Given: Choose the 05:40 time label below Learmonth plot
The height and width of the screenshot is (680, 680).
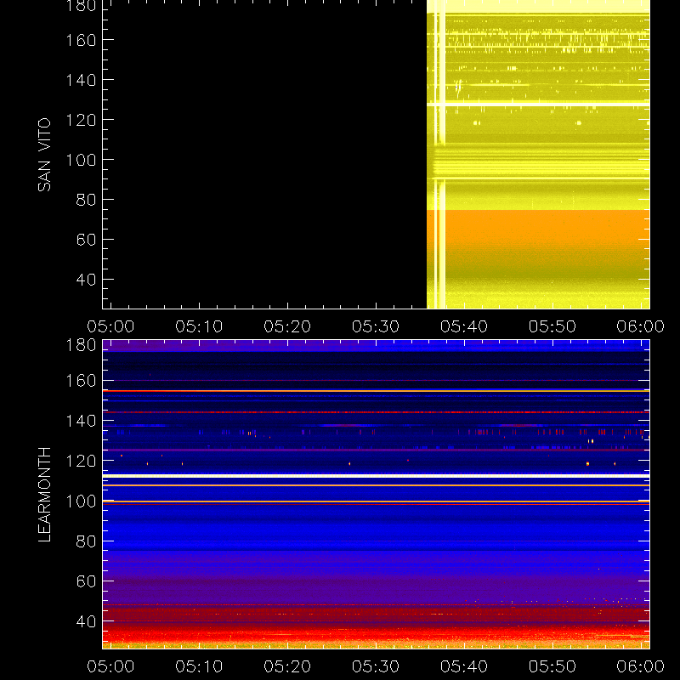Looking at the screenshot, I should 464,666.
